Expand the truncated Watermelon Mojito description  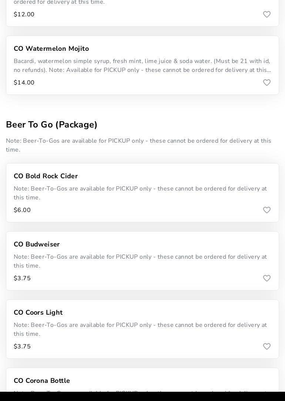[x=142, y=66]
